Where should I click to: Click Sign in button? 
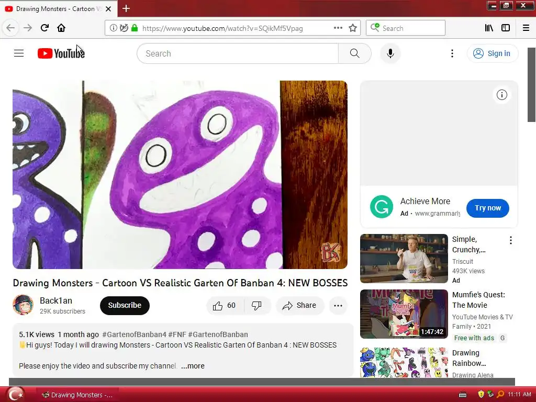tap(492, 53)
